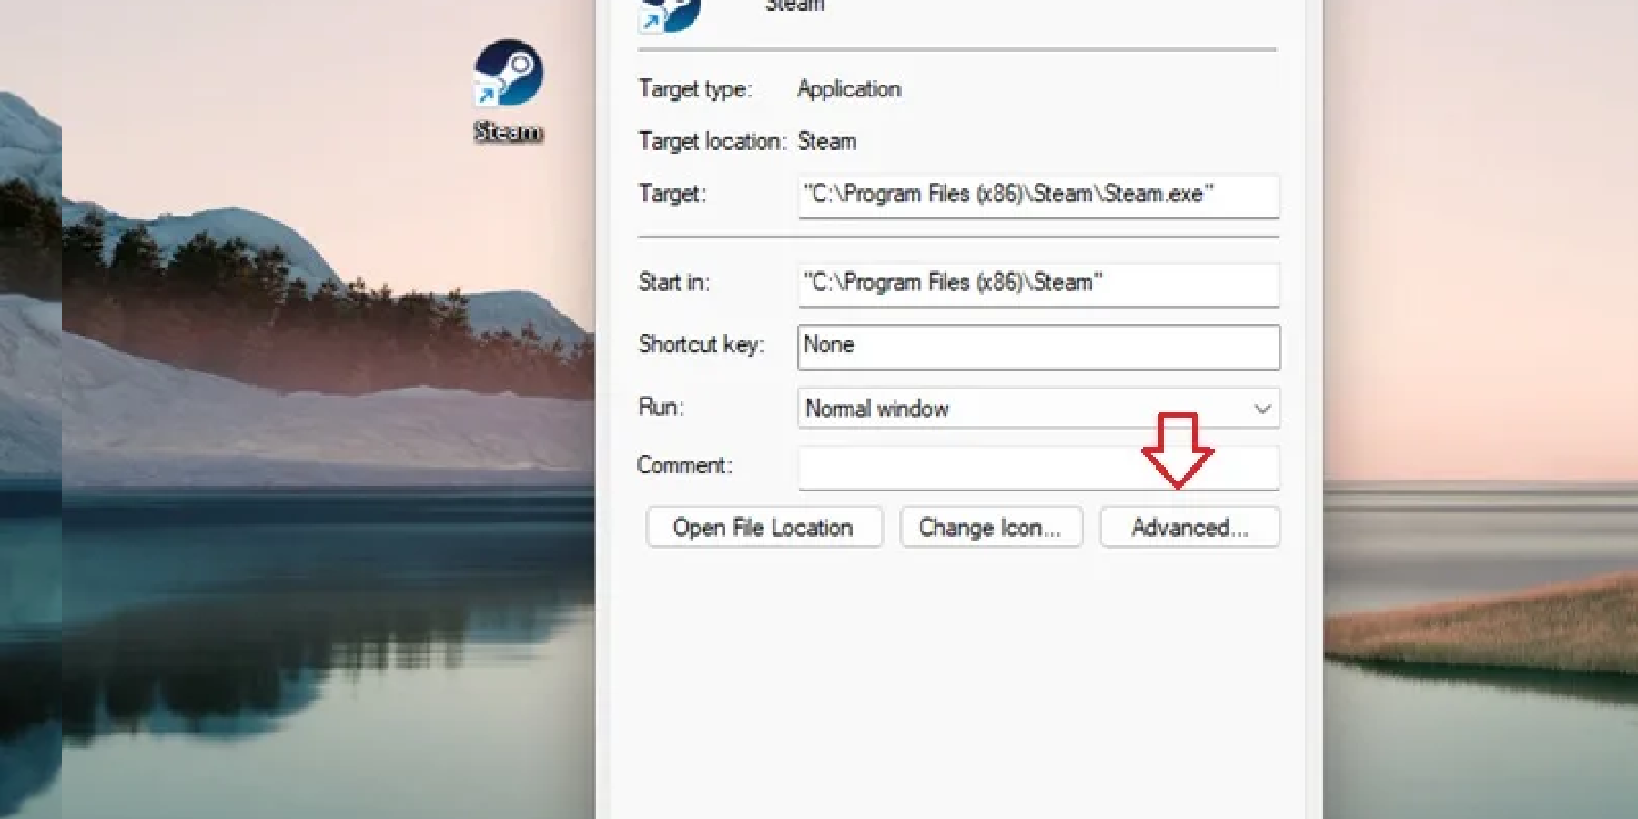The height and width of the screenshot is (819, 1638).
Task: Click the Target path field
Action: [1038, 196]
